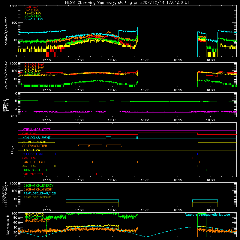Click the REAR_DEC_CHAN/128 legend label

40,193
